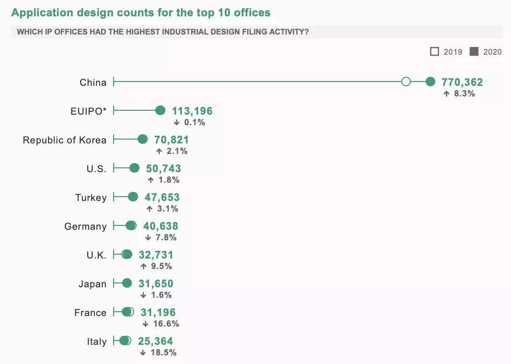This screenshot has height=364, width=511.
Task: Click the 9.5% increase indicator
Action: 156,266
